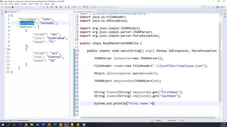The width and height of the screenshot is (227, 127).
Task: Open the Window menu
Action: click(x=47, y=4)
